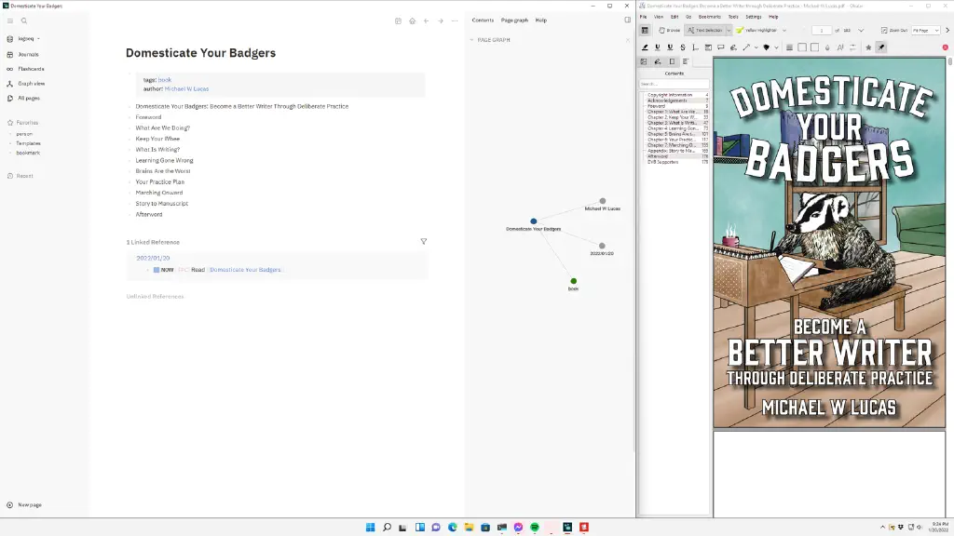Click the Logseq home icon

coord(412,20)
